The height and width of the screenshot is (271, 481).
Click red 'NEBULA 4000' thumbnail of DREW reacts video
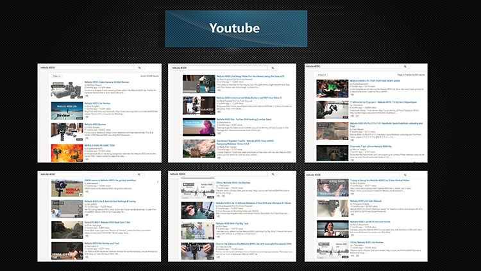(67, 188)
